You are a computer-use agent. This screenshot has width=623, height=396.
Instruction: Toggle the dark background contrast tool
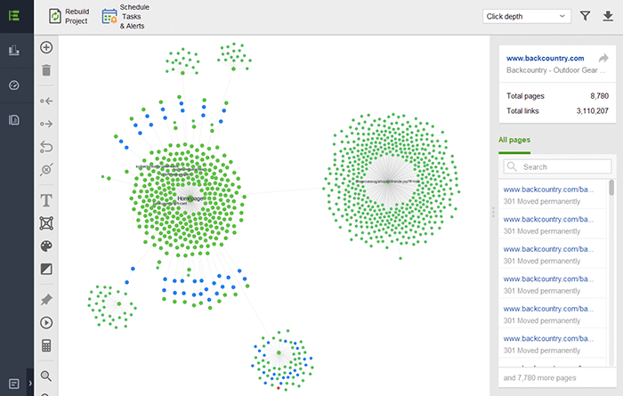[x=46, y=269]
